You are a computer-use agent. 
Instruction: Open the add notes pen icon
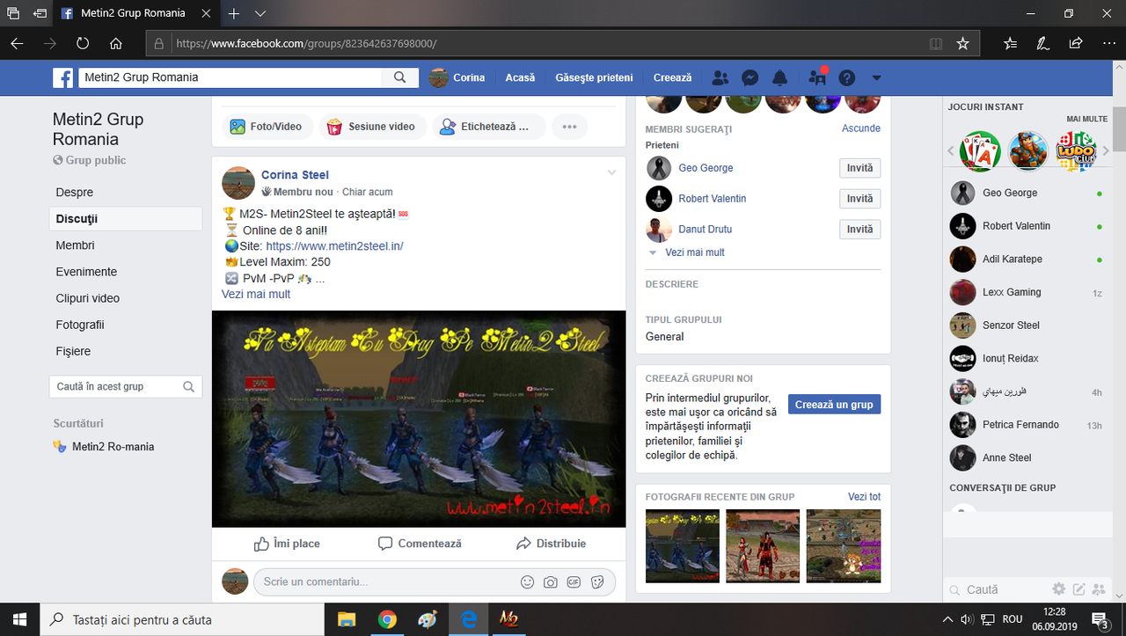click(1042, 43)
